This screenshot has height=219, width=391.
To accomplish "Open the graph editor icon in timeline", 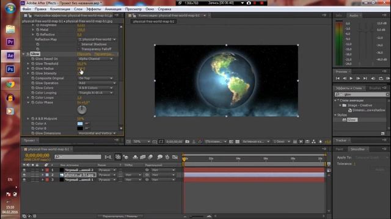I will [x=175, y=157].
